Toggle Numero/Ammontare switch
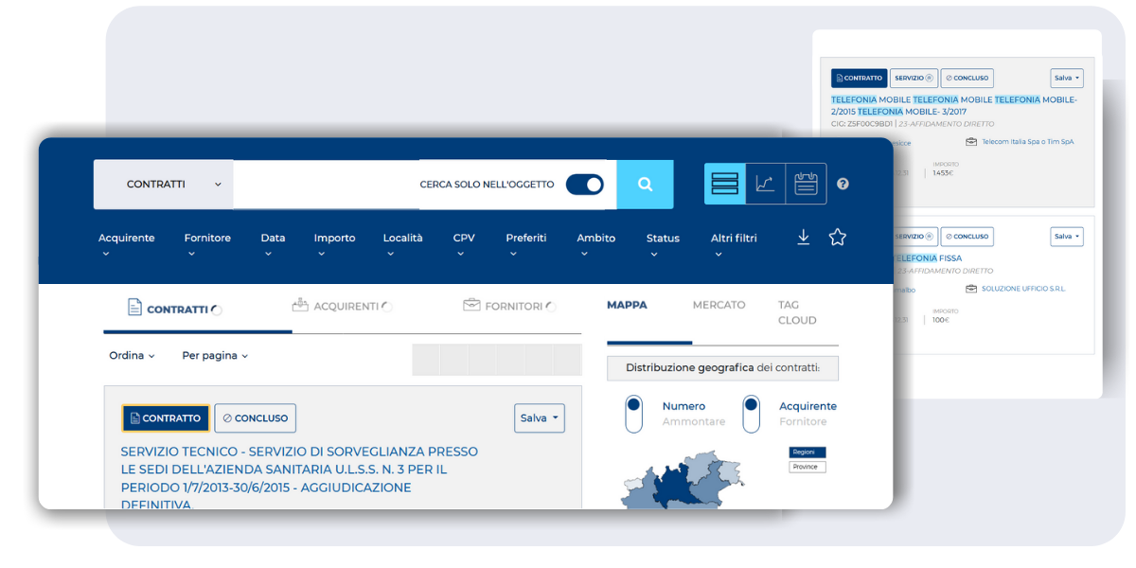Viewport: 1136px width, 568px height. tap(634, 414)
